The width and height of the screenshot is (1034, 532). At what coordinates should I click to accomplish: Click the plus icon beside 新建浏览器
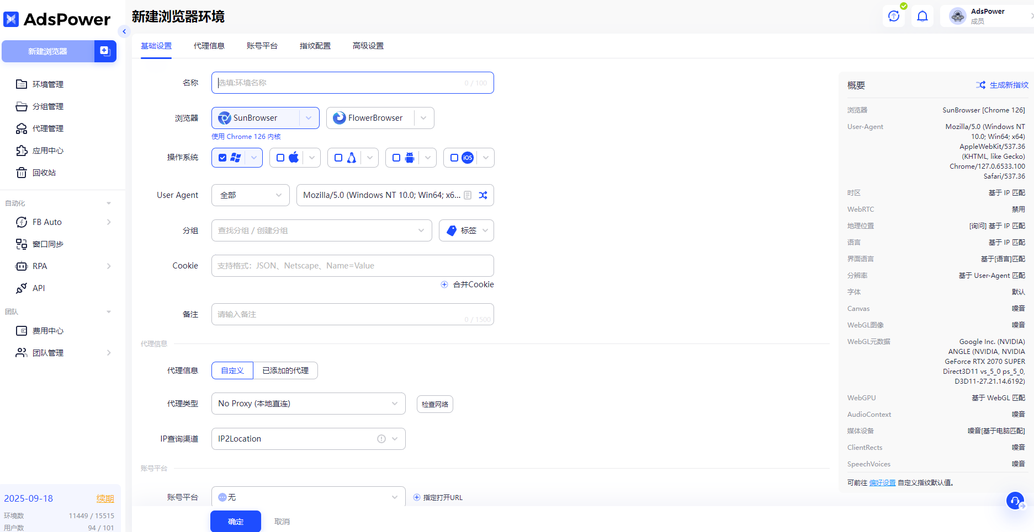pos(105,51)
